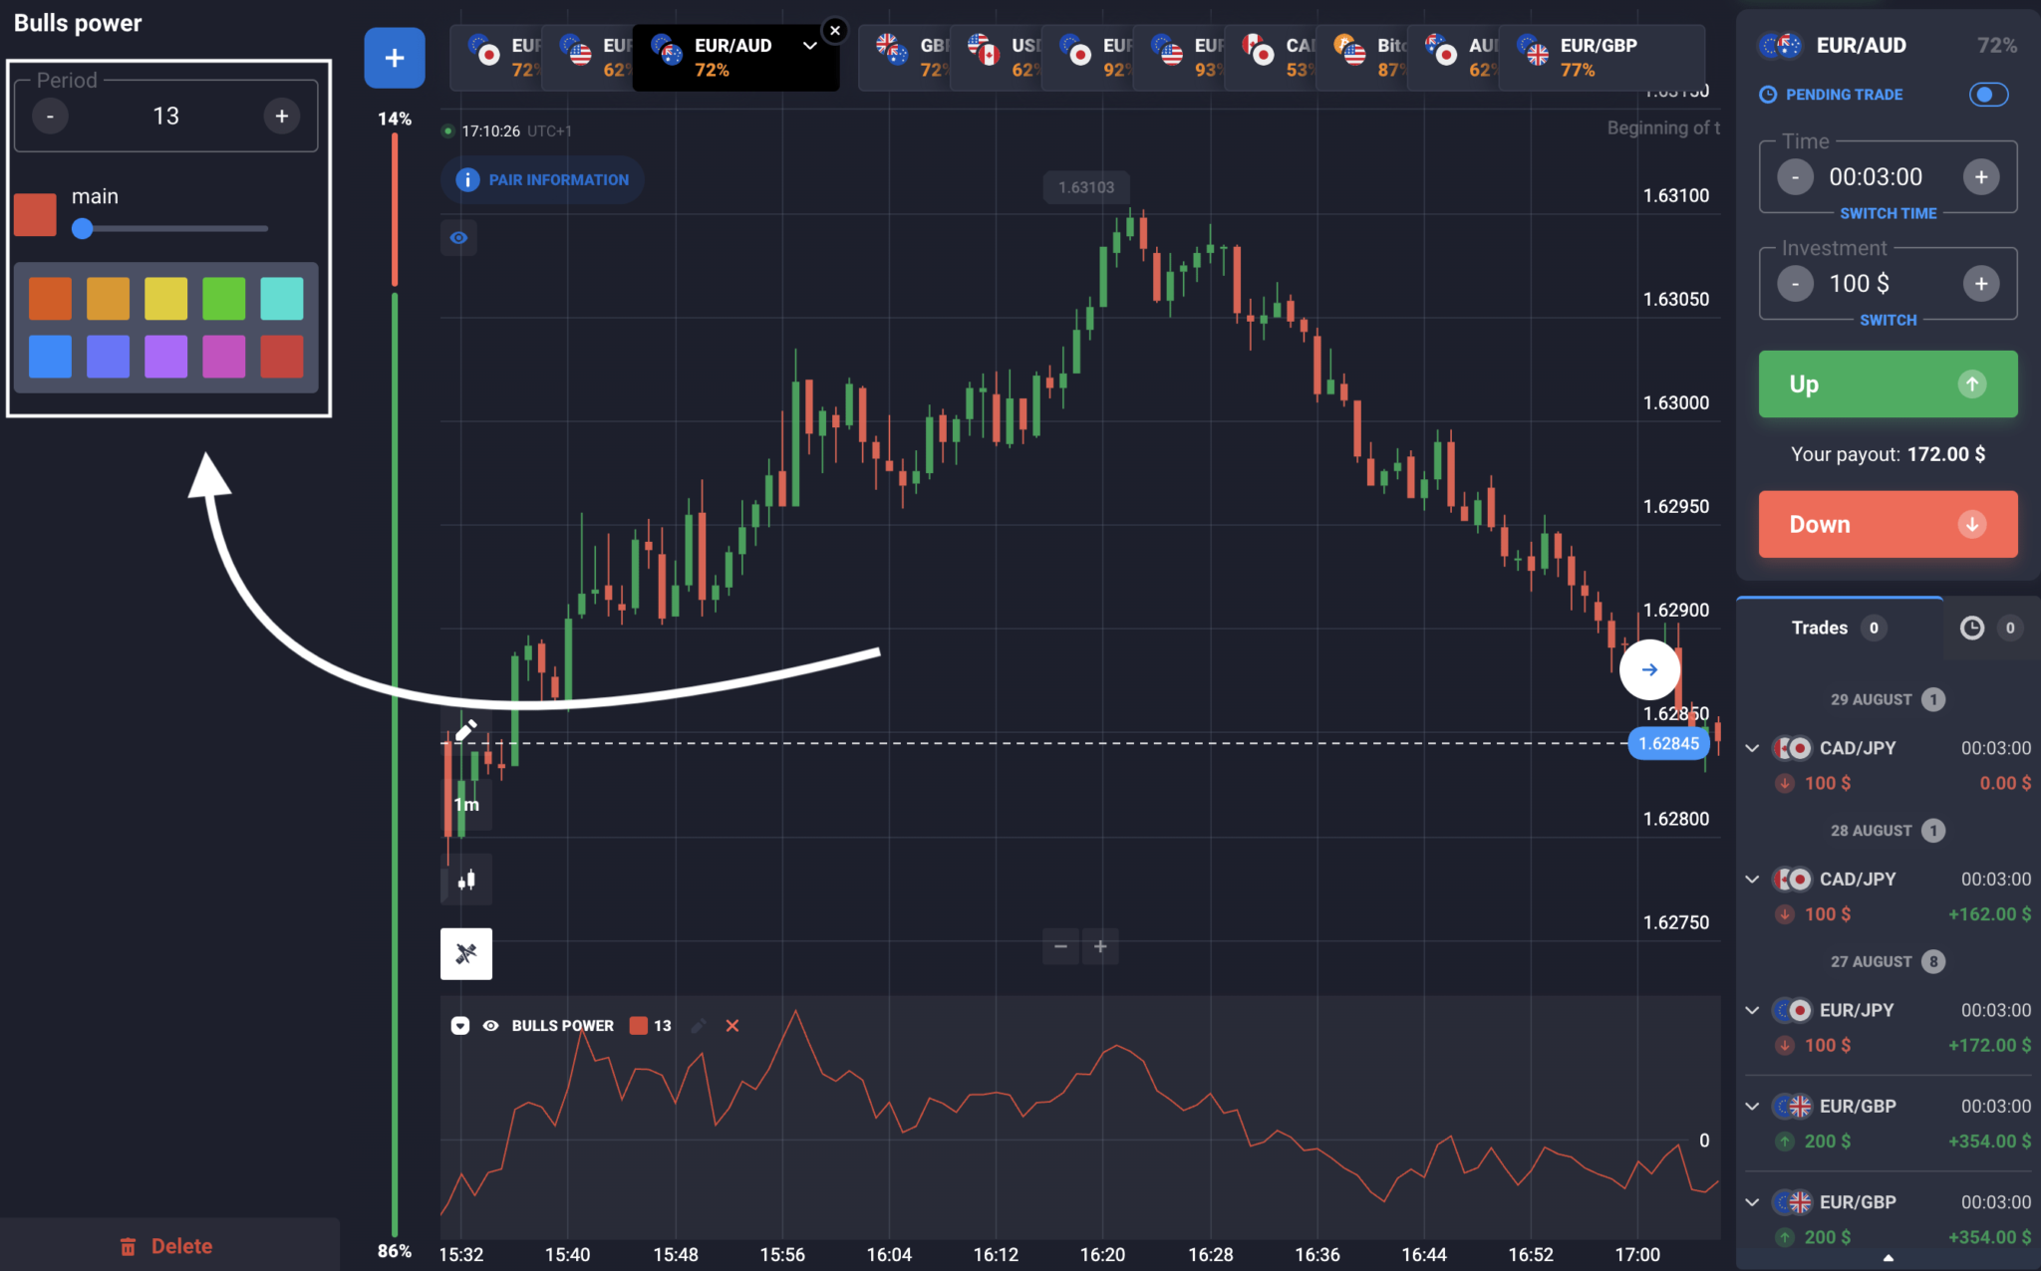
Task: Switch to the EUR/GBP 77% tab
Action: pos(1601,58)
